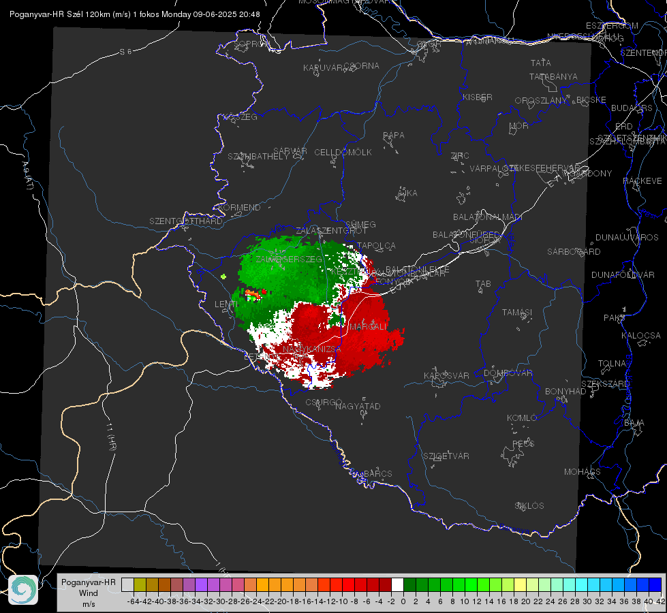The height and width of the screenshot is (613, 667).
Task: Click the NAGYATÁD city label
Action: 358,406
